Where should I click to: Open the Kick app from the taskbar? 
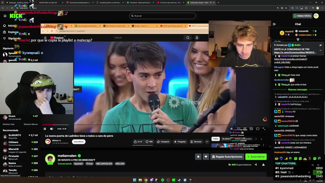(174, 180)
